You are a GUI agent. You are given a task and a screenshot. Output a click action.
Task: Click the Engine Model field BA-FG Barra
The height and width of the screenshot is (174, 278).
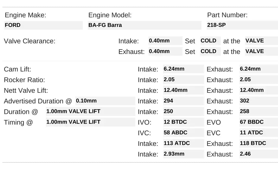click(145, 25)
